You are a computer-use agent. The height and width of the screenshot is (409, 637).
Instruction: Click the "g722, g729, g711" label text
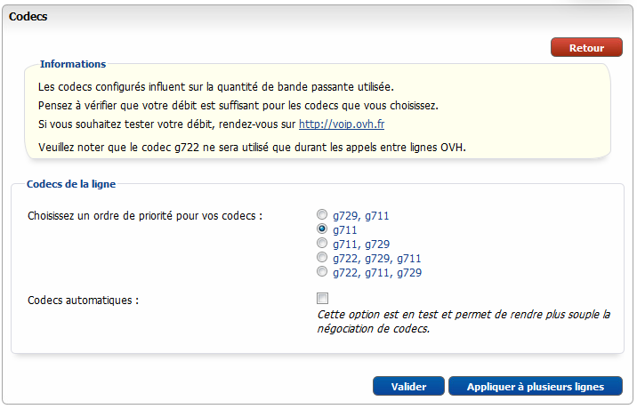pyautogui.click(x=376, y=258)
